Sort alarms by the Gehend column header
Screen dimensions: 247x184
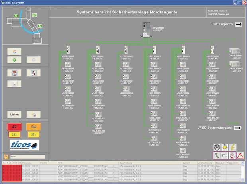[48, 163]
